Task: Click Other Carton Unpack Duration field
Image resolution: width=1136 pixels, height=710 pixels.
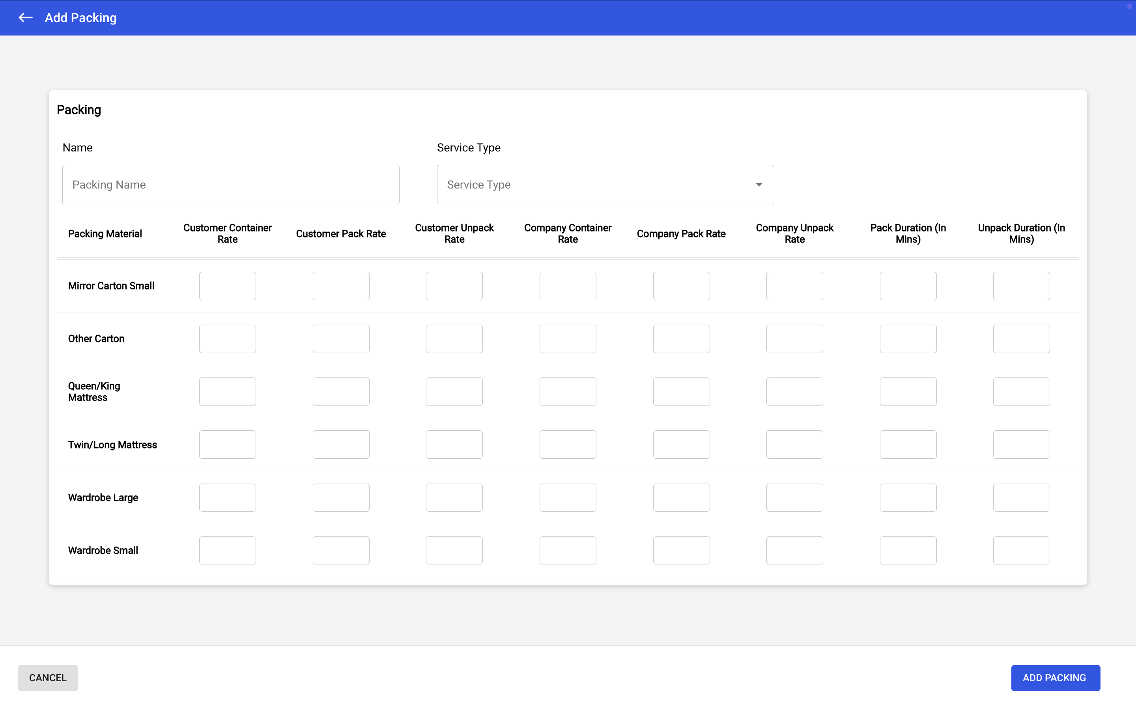Action: [1021, 338]
